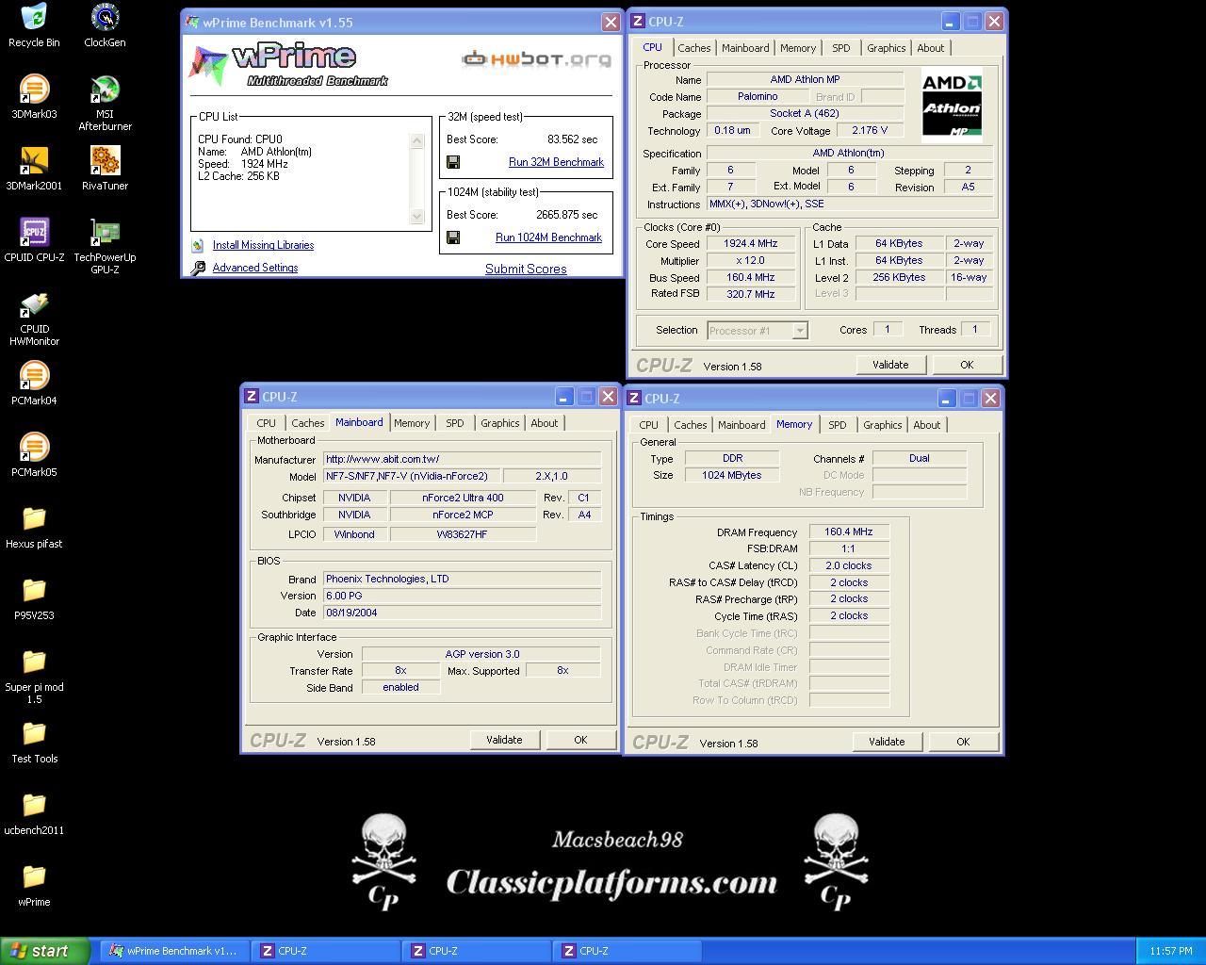
Task: Open the ucbench2011 folder
Action: point(34,813)
